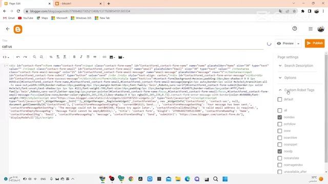This screenshot has width=328, height=184.
Task: Collapse the Custom Robot Tags section
Action: click(297, 90)
